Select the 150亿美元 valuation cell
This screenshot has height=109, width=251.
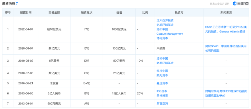point(119,48)
